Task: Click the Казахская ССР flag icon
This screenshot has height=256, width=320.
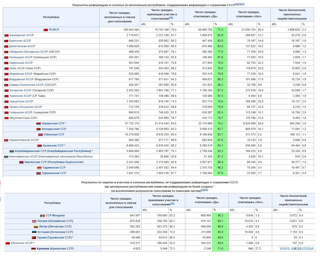Action: click(40, 146)
